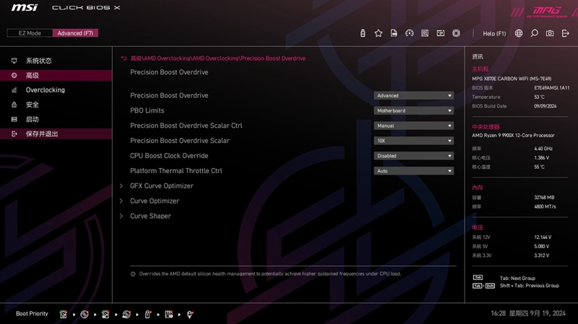The width and height of the screenshot is (578, 324).
Task: Click the Help (F1) button
Action: coord(494,33)
